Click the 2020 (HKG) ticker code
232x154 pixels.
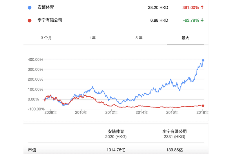pyautogui.click(x=116, y=137)
